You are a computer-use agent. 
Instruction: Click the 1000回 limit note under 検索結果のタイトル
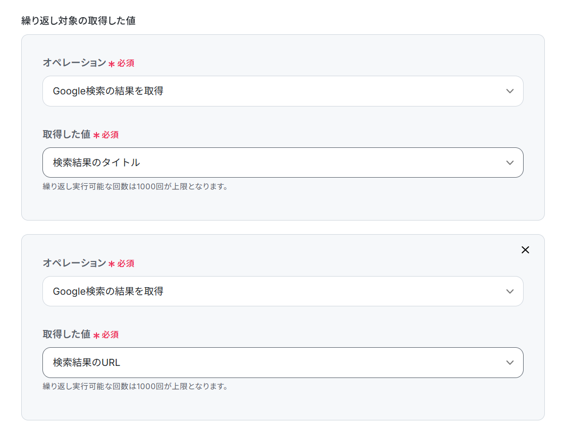coord(135,186)
